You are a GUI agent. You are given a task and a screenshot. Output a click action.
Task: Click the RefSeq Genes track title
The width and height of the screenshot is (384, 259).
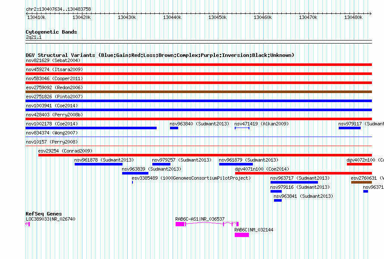[x=44, y=214]
